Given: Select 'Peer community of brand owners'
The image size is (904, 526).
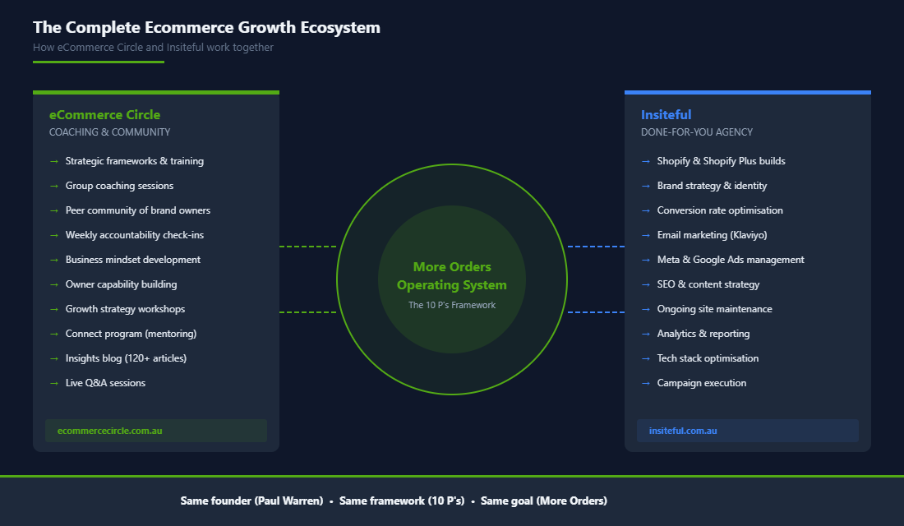Looking at the screenshot, I should (138, 210).
